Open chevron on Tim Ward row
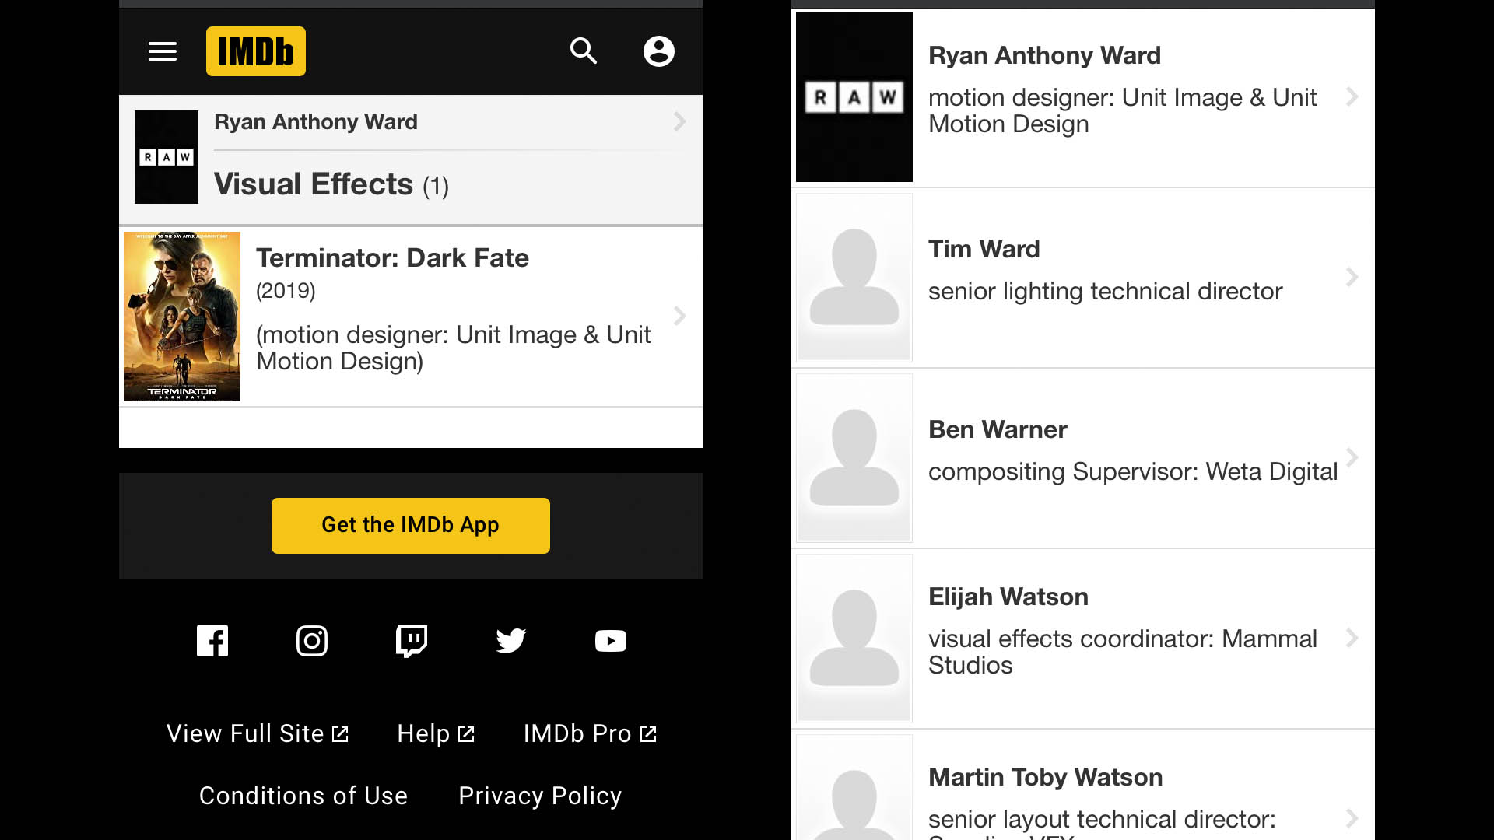The image size is (1494, 840). pyautogui.click(x=1352, y=277)
